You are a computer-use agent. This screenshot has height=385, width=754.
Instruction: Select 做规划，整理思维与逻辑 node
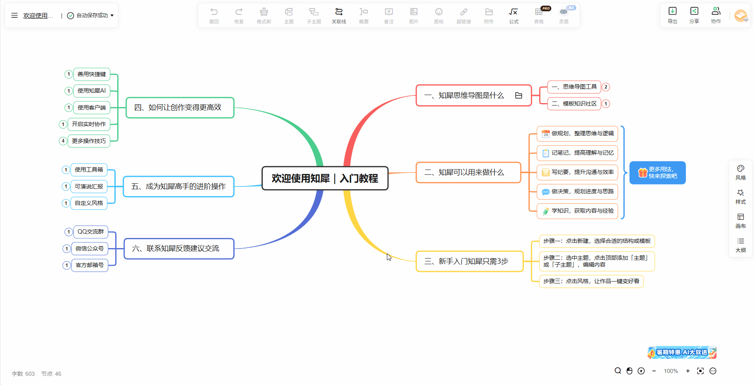click(577, 133)
